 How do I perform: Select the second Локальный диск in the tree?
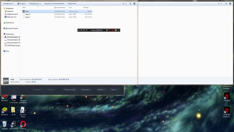pos(12,40)
